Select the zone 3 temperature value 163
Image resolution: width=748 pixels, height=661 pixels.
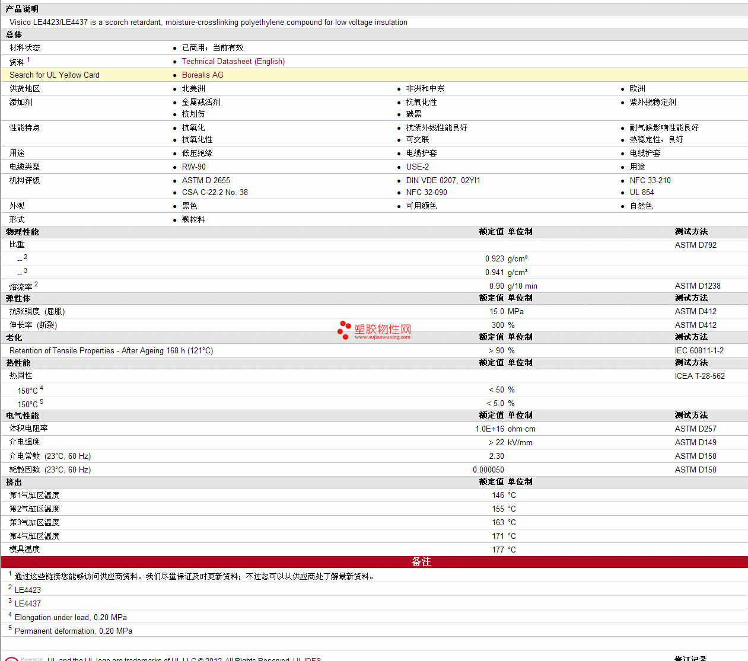tap(498, 523)
